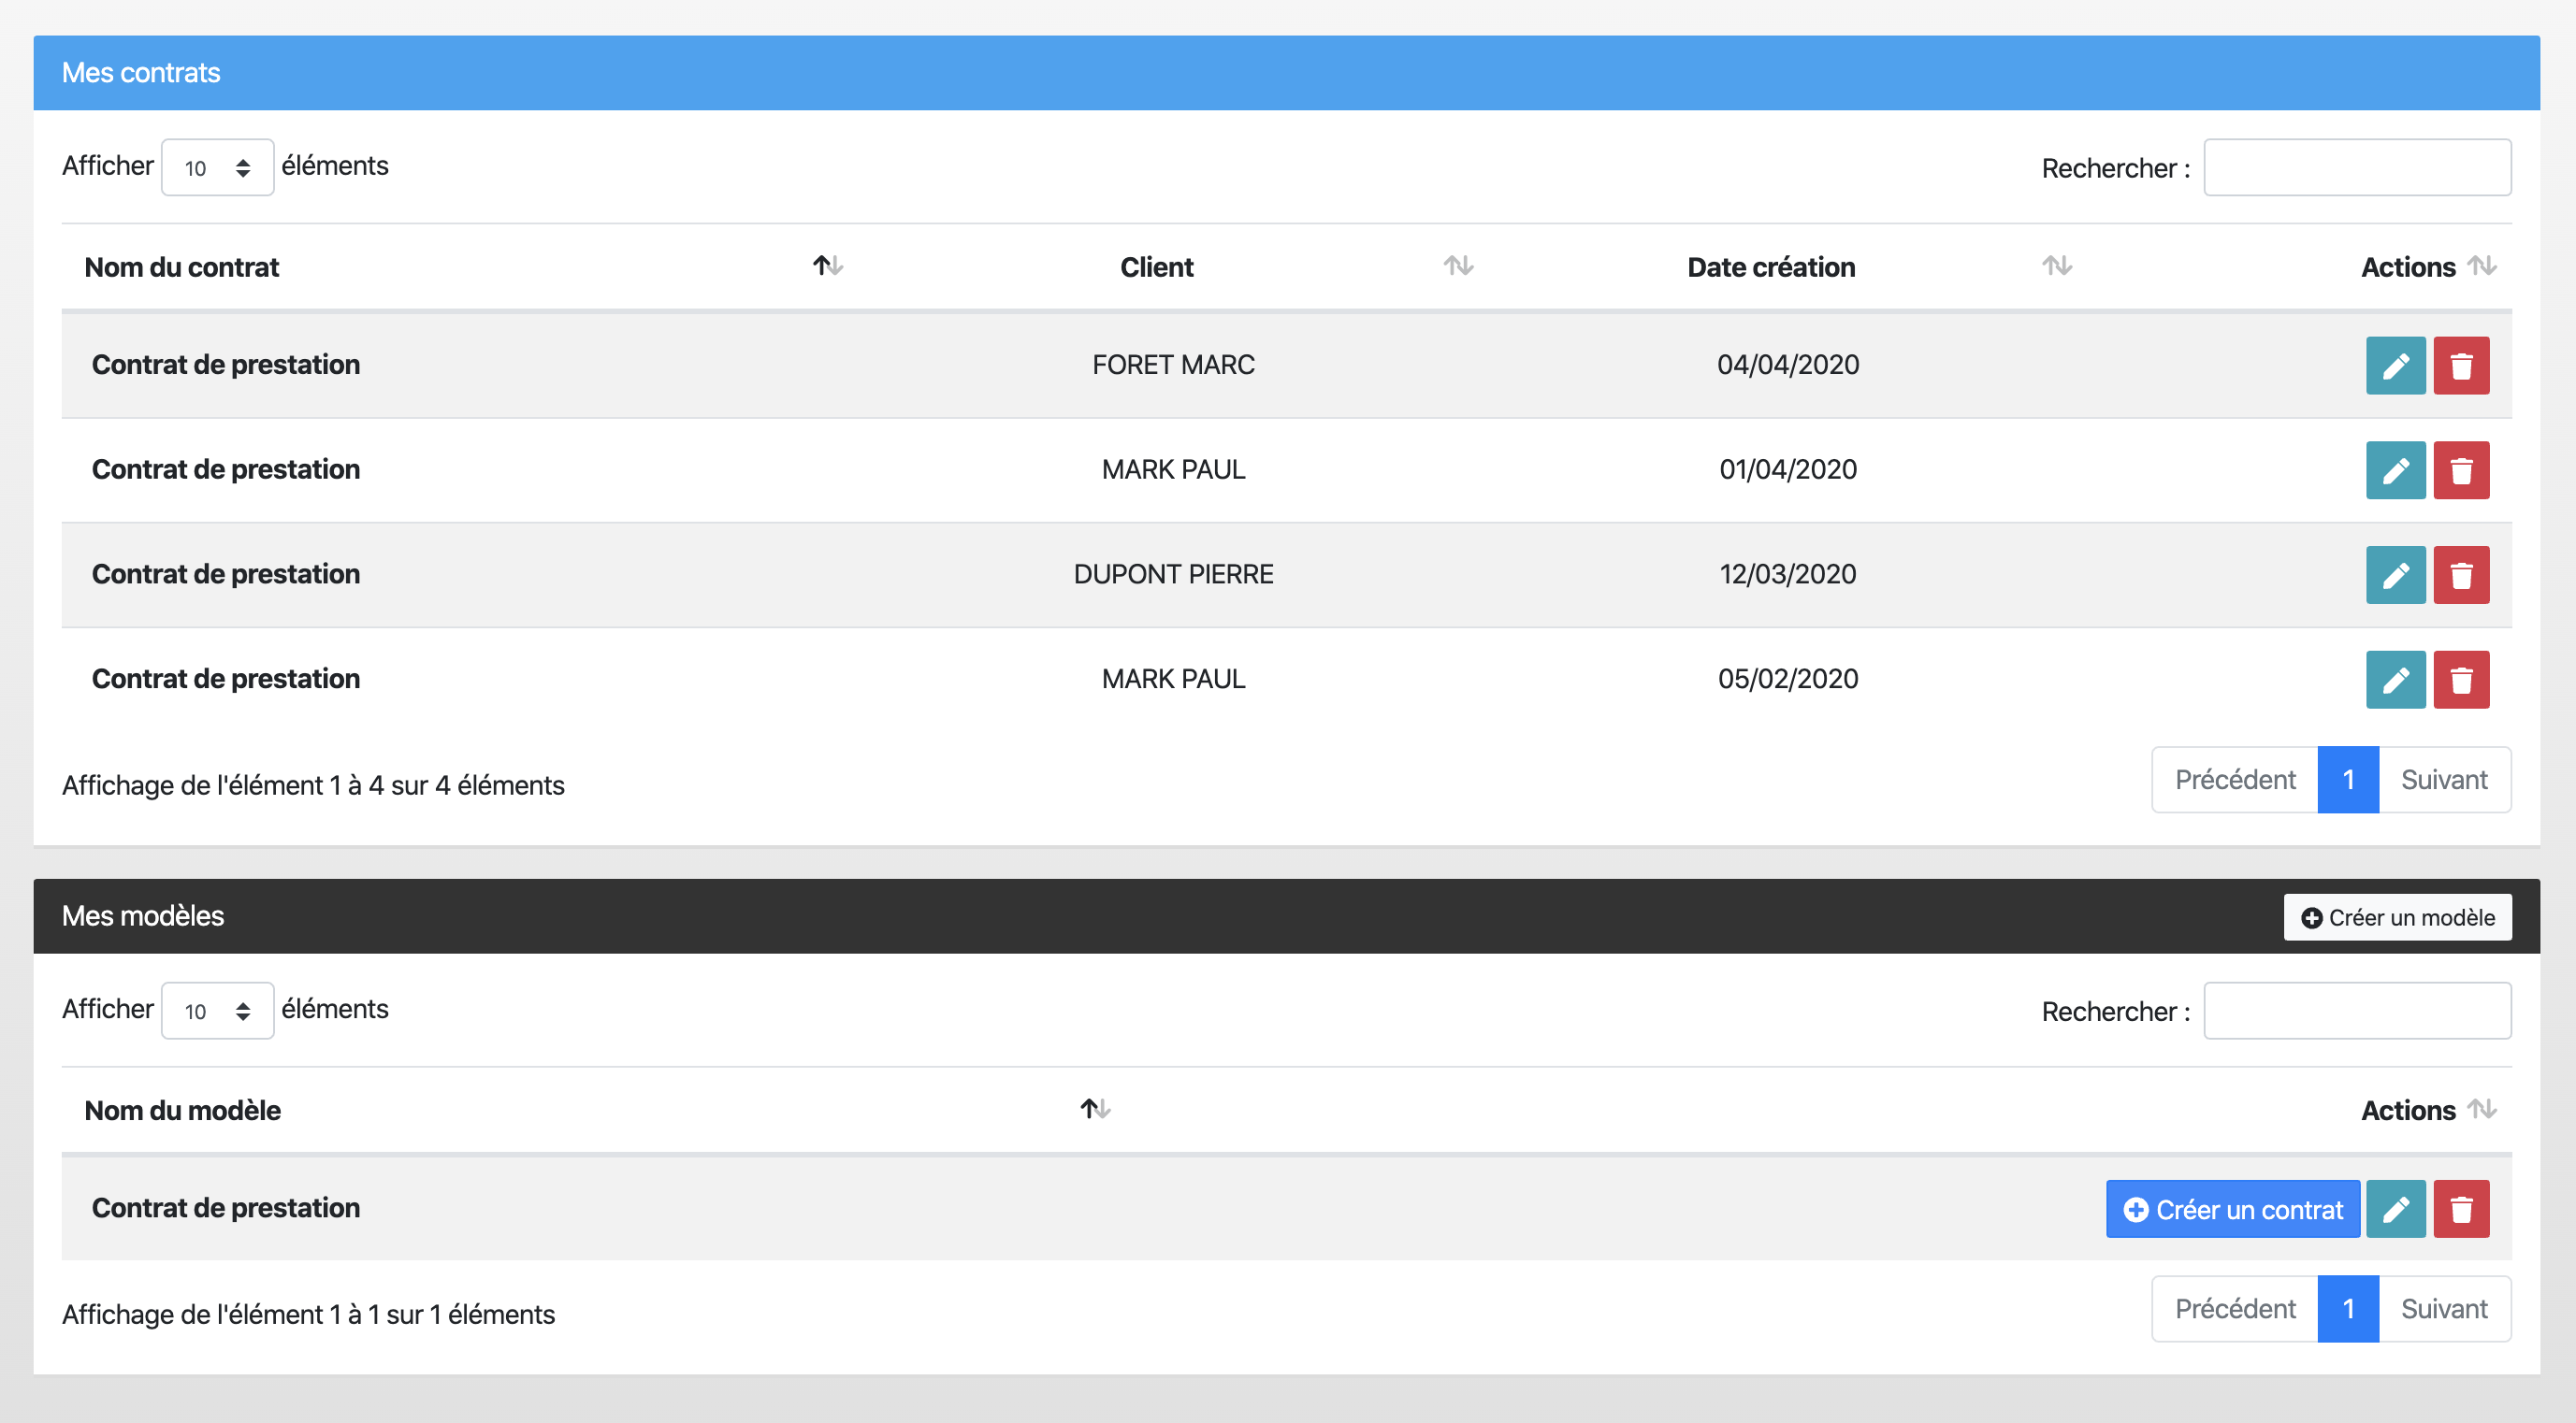This screenshot has width=2576, height=1423.
Task: Click Contrat de prestation in the FORET MARC row
Action: point(226,365)
